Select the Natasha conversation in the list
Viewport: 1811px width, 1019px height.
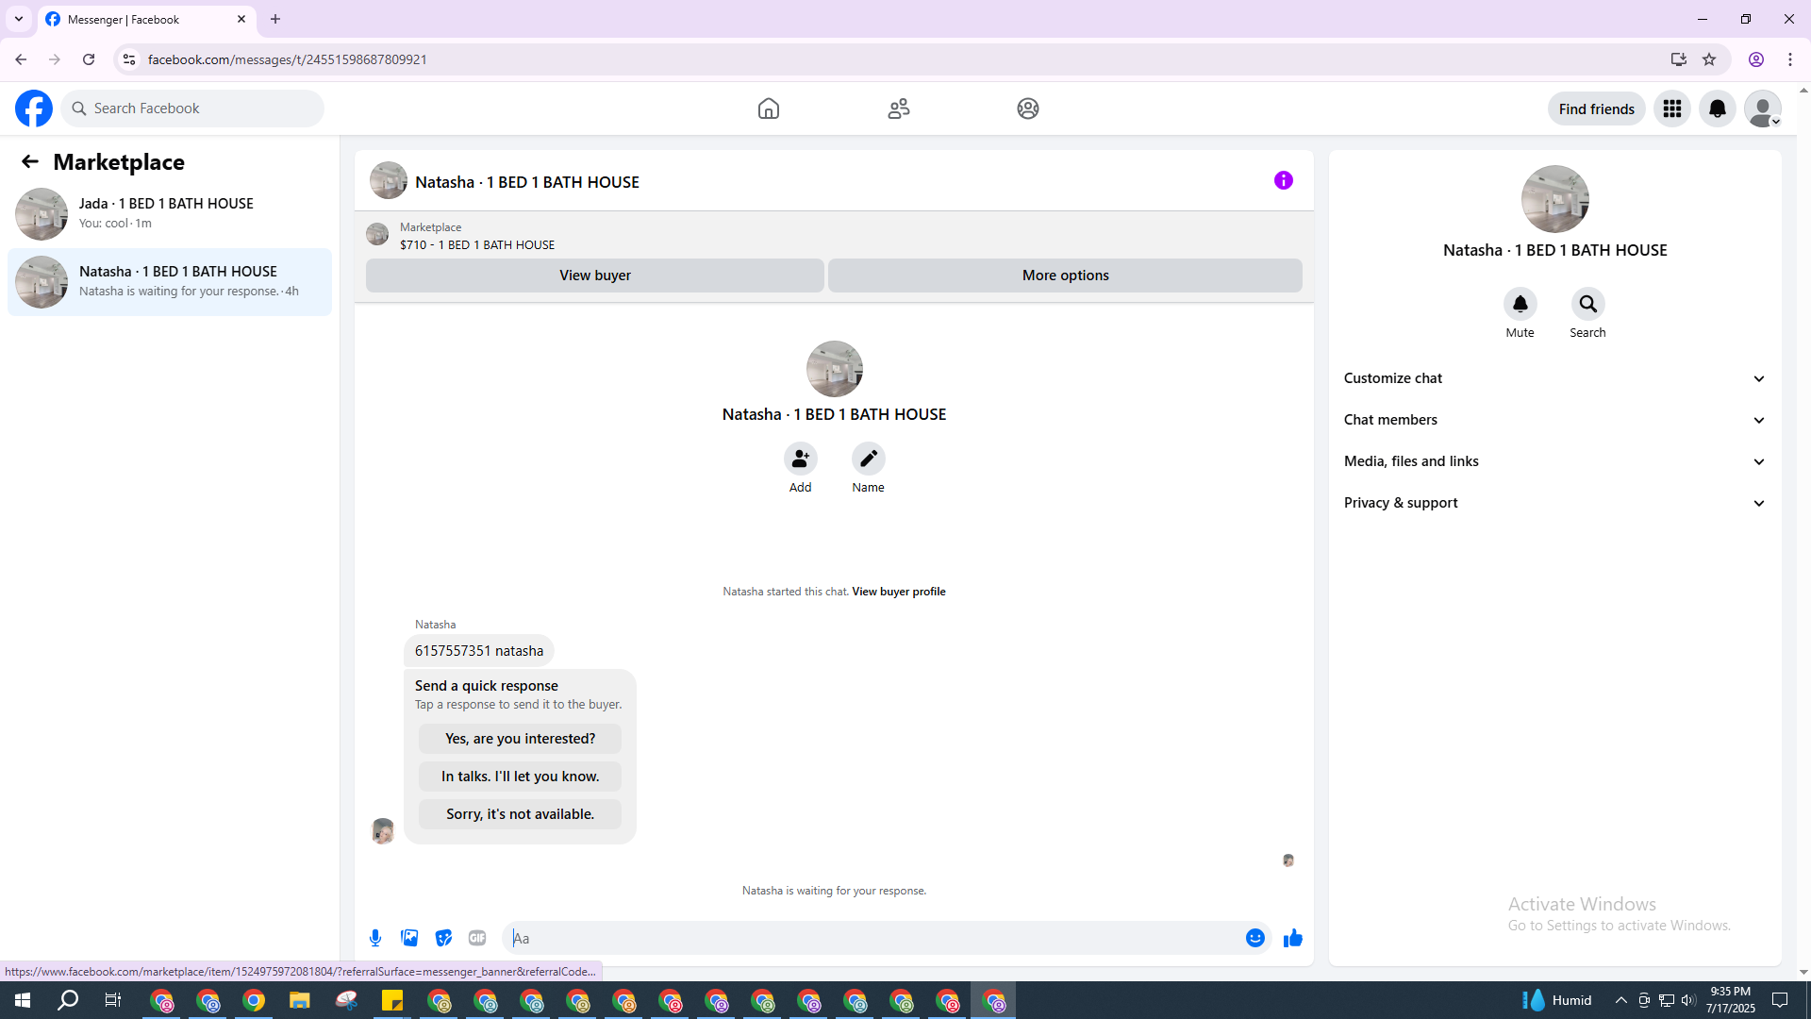pos(170,282)
